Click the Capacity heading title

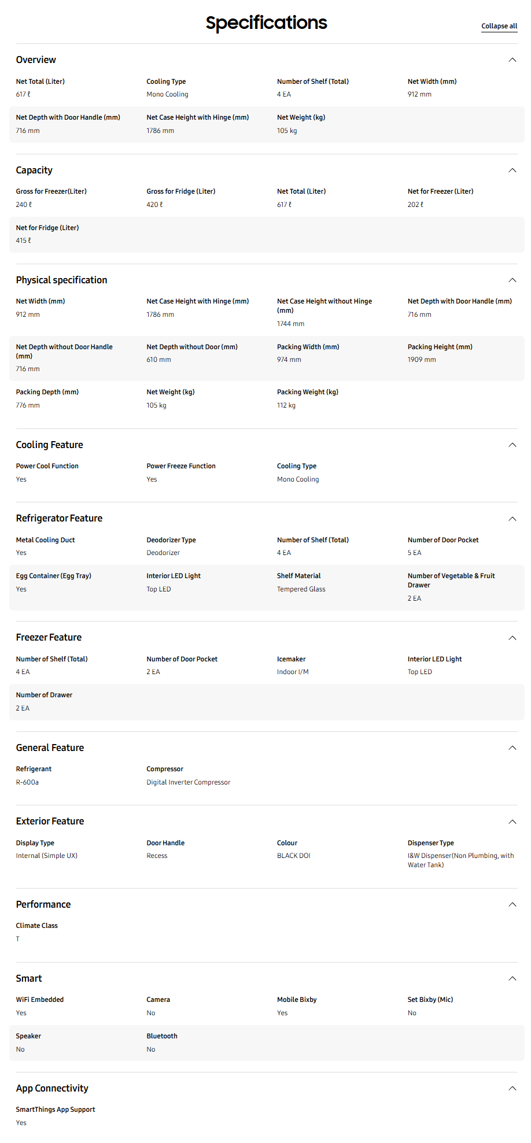34,170
